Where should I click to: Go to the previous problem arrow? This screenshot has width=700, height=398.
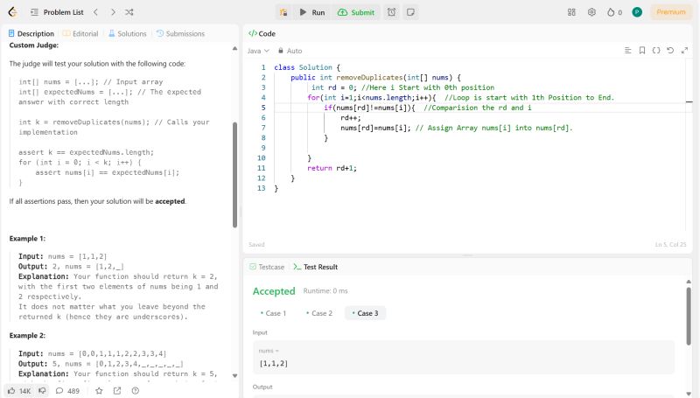[x=95, y=12]
